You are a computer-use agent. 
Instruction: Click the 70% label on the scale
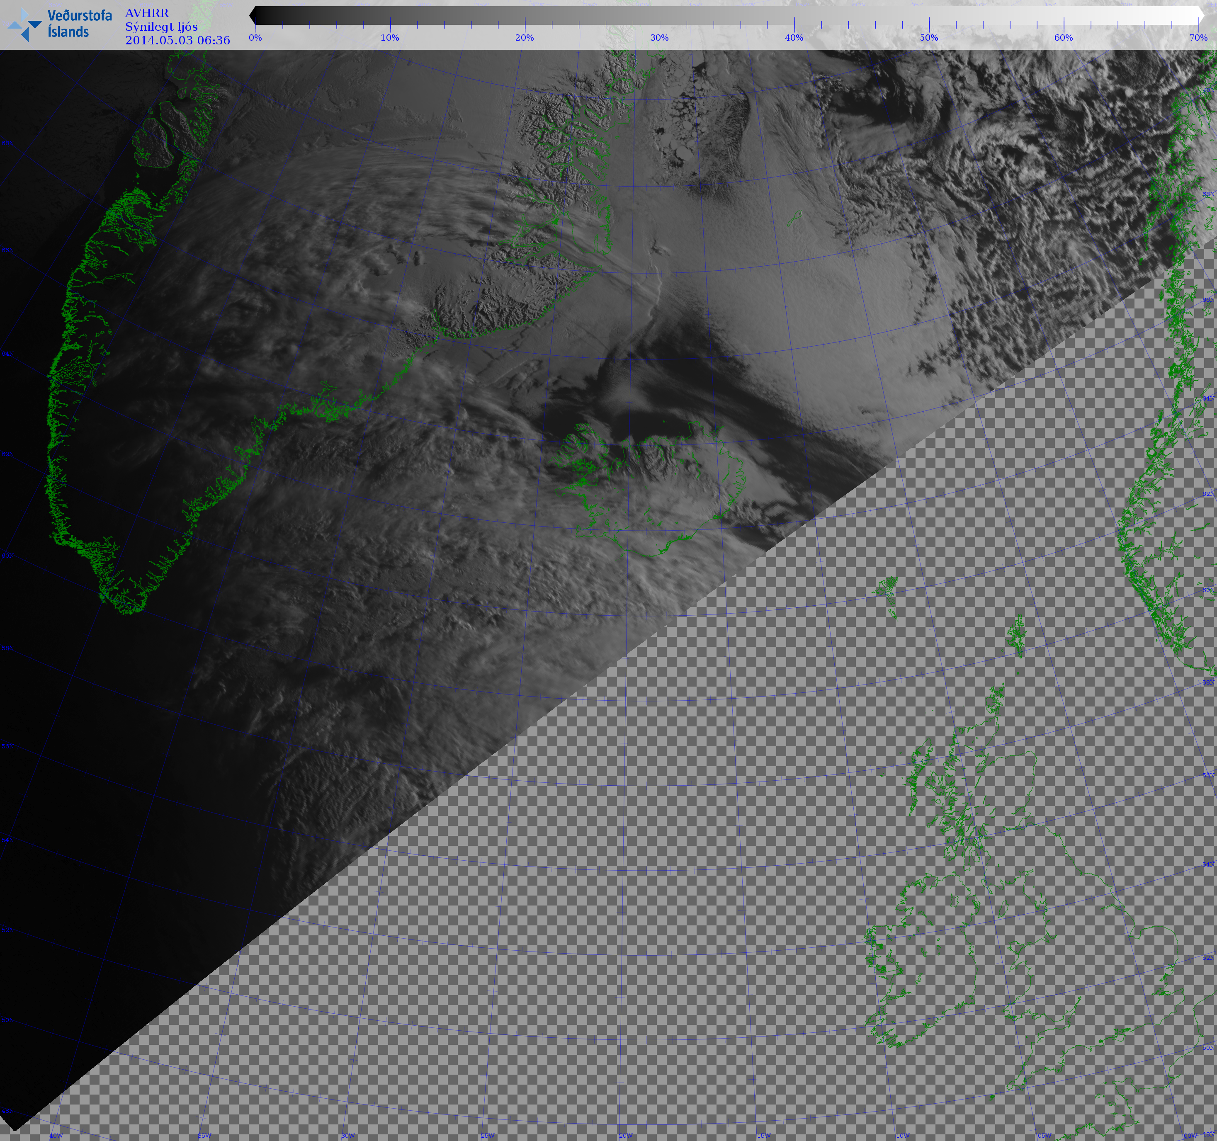pos(1198,37)
